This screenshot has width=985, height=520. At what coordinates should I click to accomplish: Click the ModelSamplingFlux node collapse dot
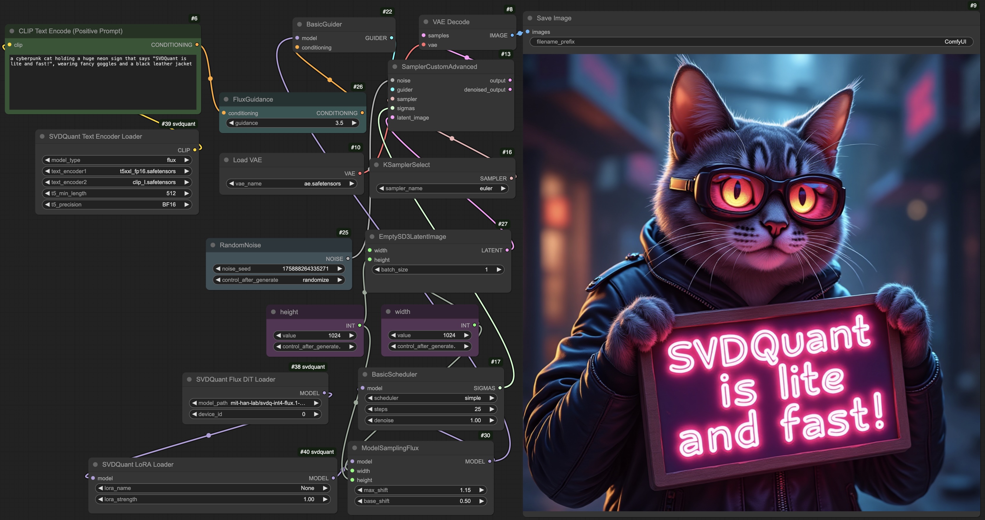pos(354,448)
